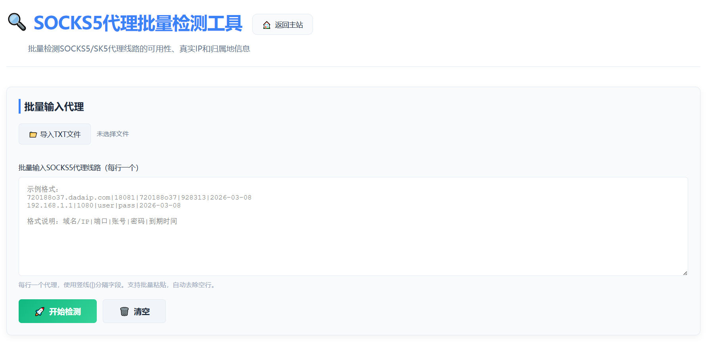Click the rocket icon on 开始检测
The height and width of the screenshot is (344, 706).
click(40, 312)
